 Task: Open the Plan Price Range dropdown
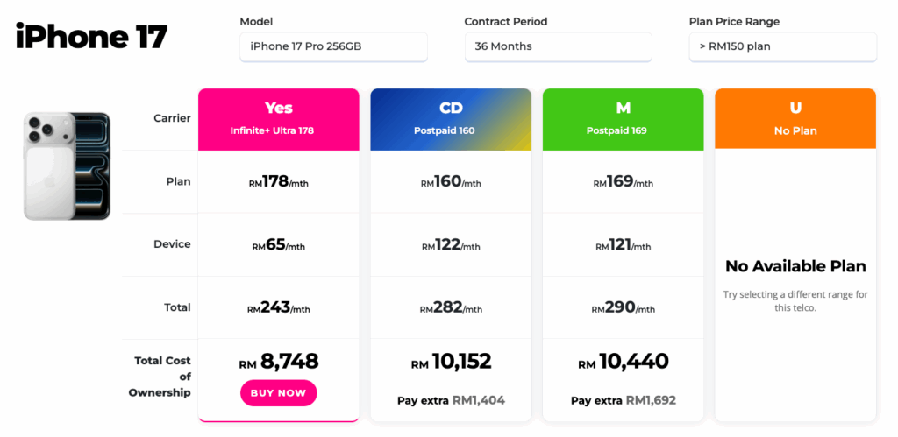pyautogui.click(x=782, y=46)
